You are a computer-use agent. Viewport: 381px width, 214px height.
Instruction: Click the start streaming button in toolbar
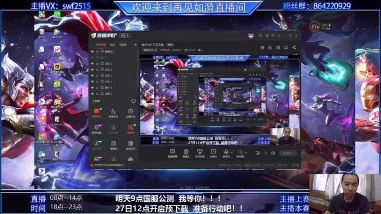[x=288, y=153]
